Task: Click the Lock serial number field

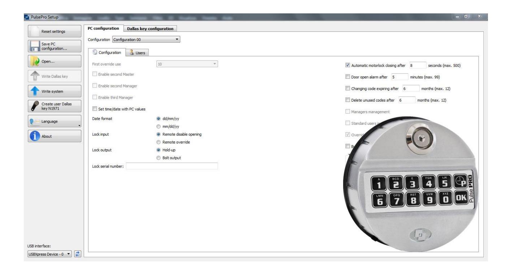Action: point(172,166)
